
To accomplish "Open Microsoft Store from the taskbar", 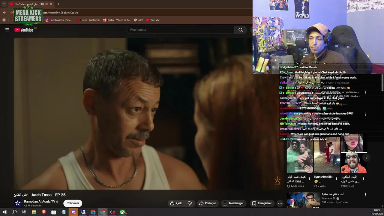I will click(x=54, y=212).
